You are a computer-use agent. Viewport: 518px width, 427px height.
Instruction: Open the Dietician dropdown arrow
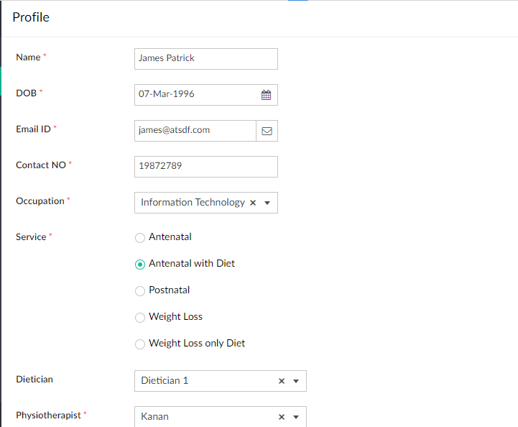[x=296, y=381]
